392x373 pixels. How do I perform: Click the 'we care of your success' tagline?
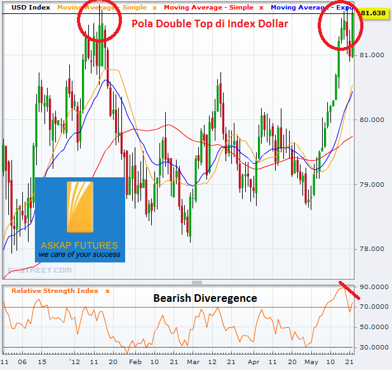tap(79, 255)
